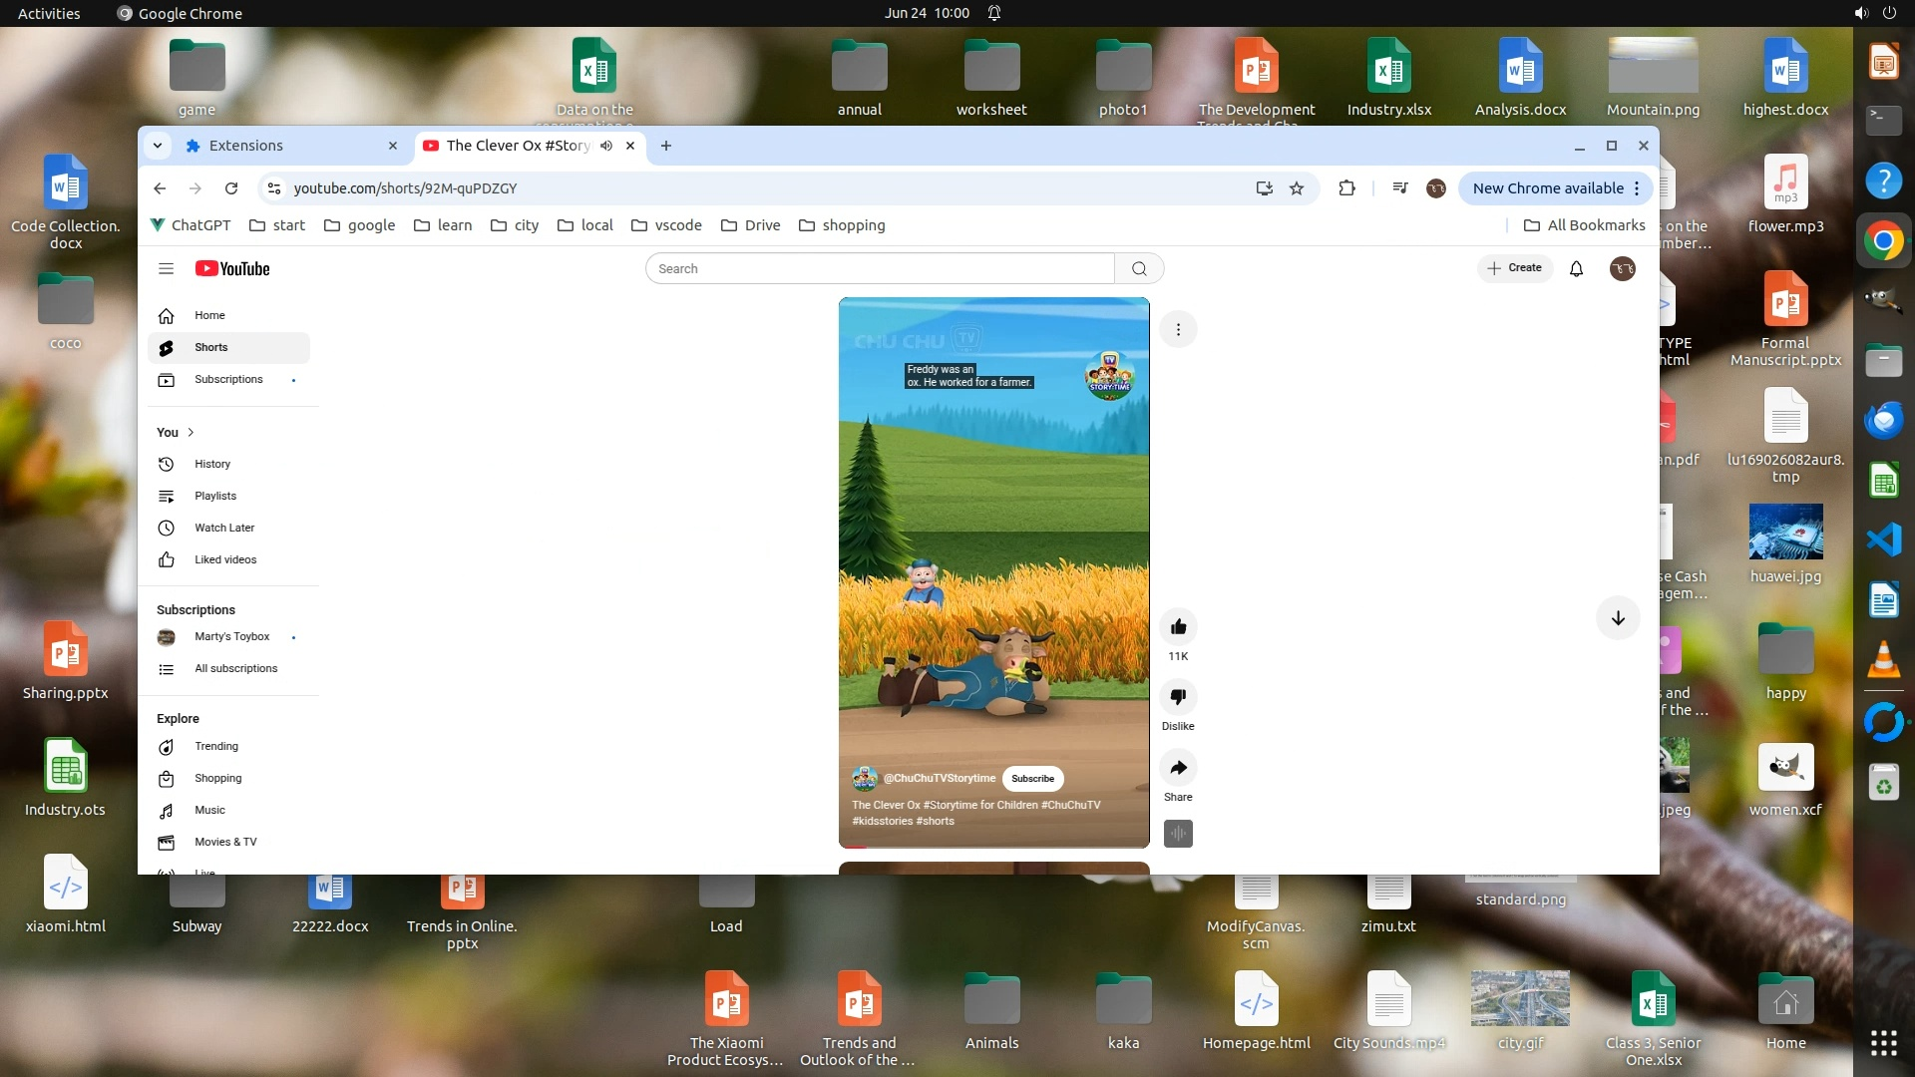This screenshot has width=1915, height=1077.
Task: Open Trending in Explore sidebar
Action: [216, 746]
